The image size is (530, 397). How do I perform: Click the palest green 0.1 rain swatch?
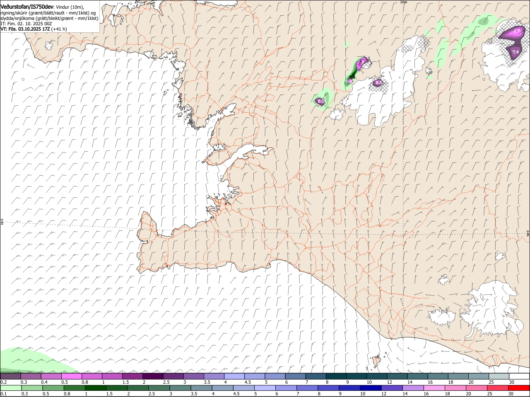(x=10, y=388)
